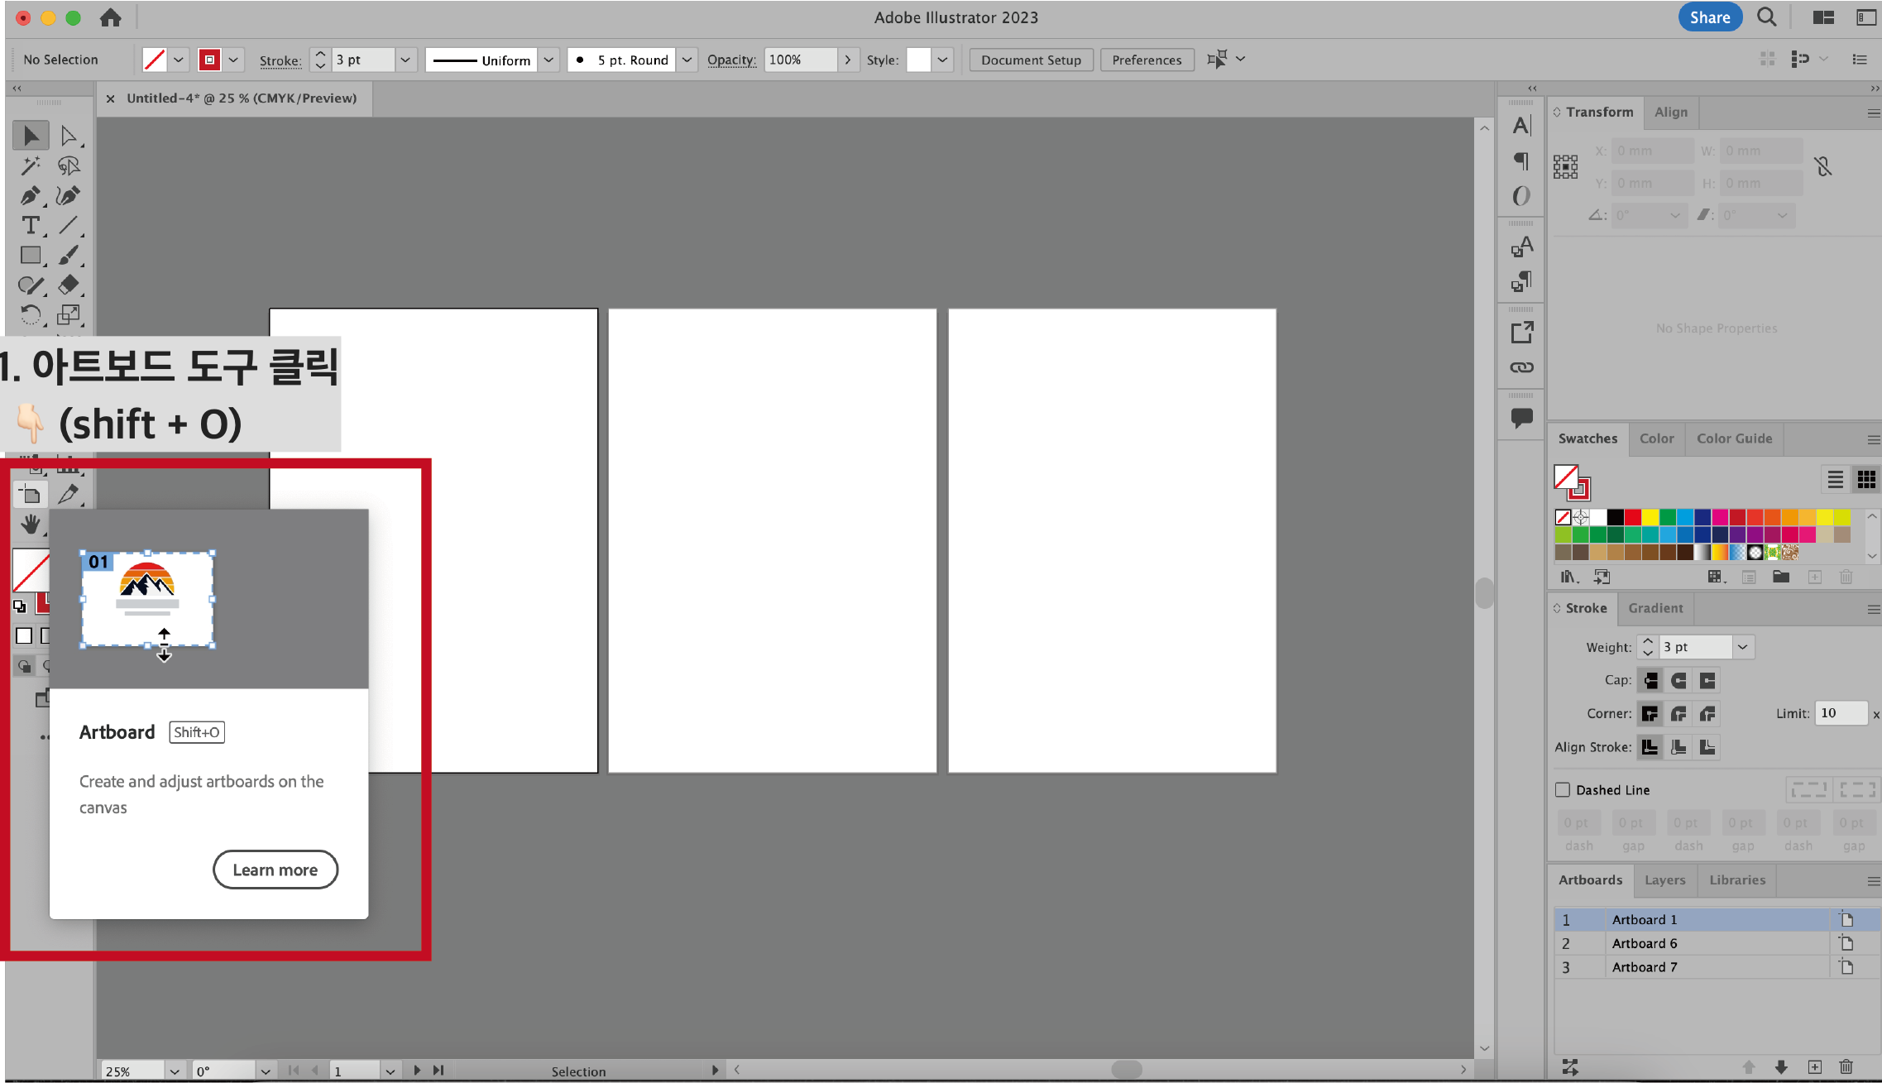Pick the red color swatch

(x=1632, y=517)
